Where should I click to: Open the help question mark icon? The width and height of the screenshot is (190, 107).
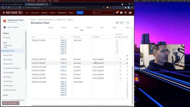click(121, 12)
